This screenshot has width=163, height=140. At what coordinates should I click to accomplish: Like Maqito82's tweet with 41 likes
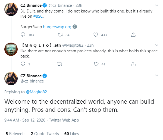click(x=96, y=64)
